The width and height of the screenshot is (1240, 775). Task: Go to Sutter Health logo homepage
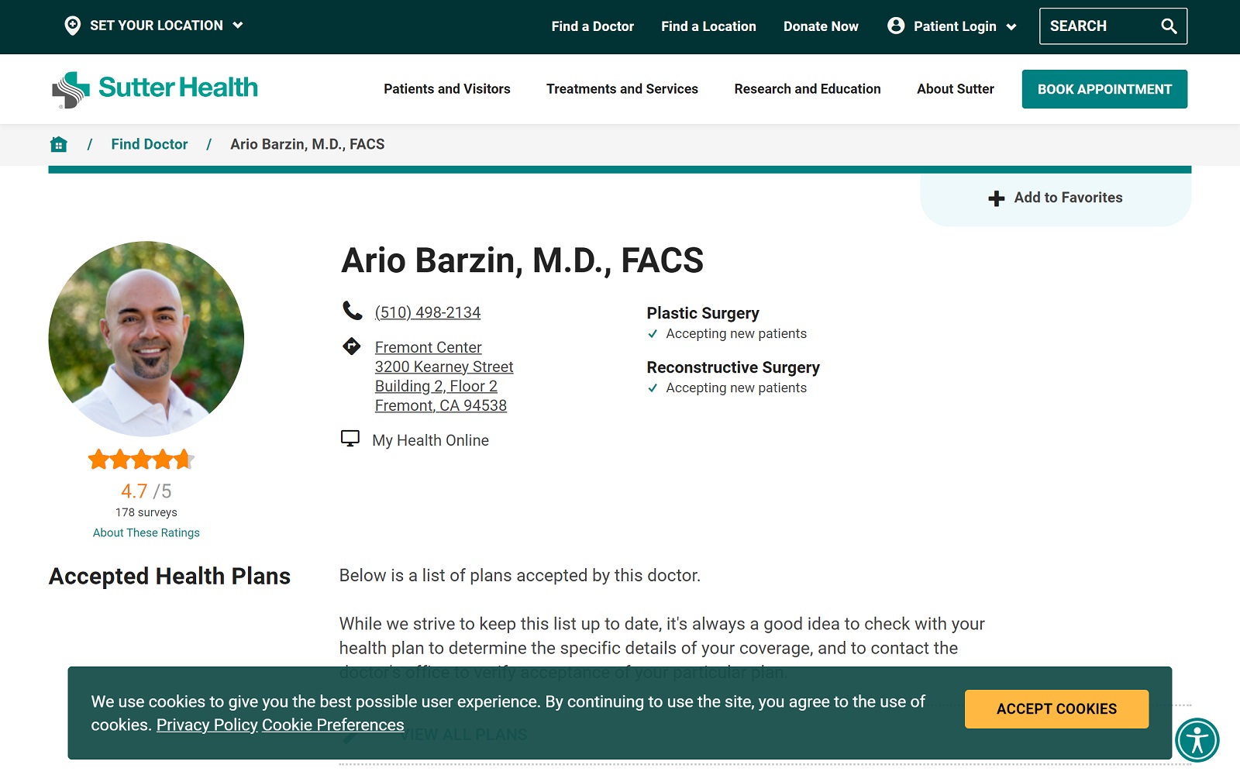155,89
